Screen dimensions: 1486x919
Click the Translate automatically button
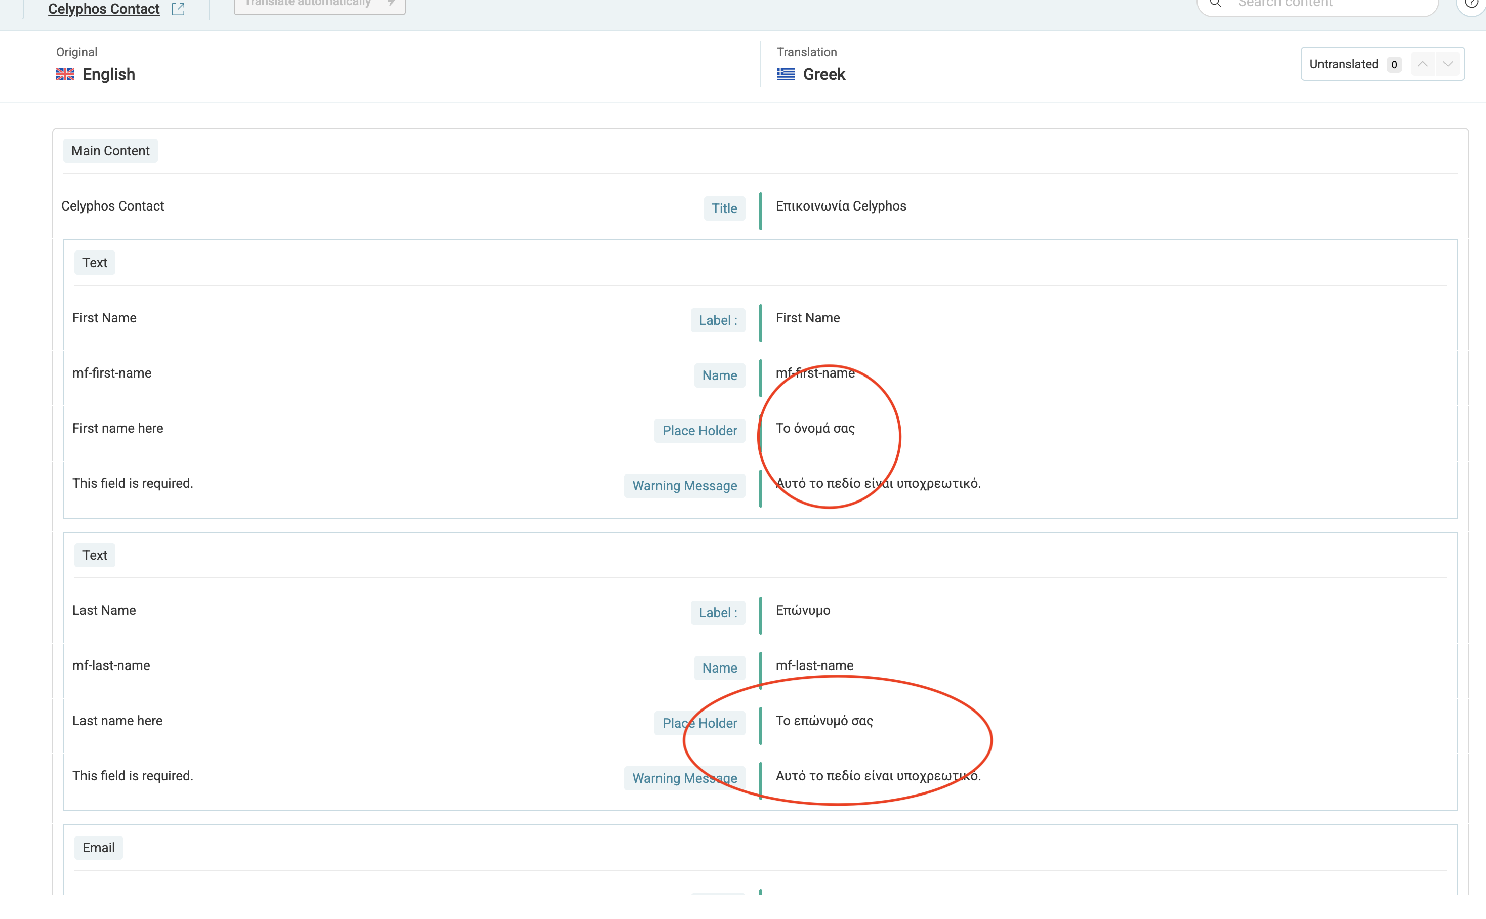pos(319,5)
